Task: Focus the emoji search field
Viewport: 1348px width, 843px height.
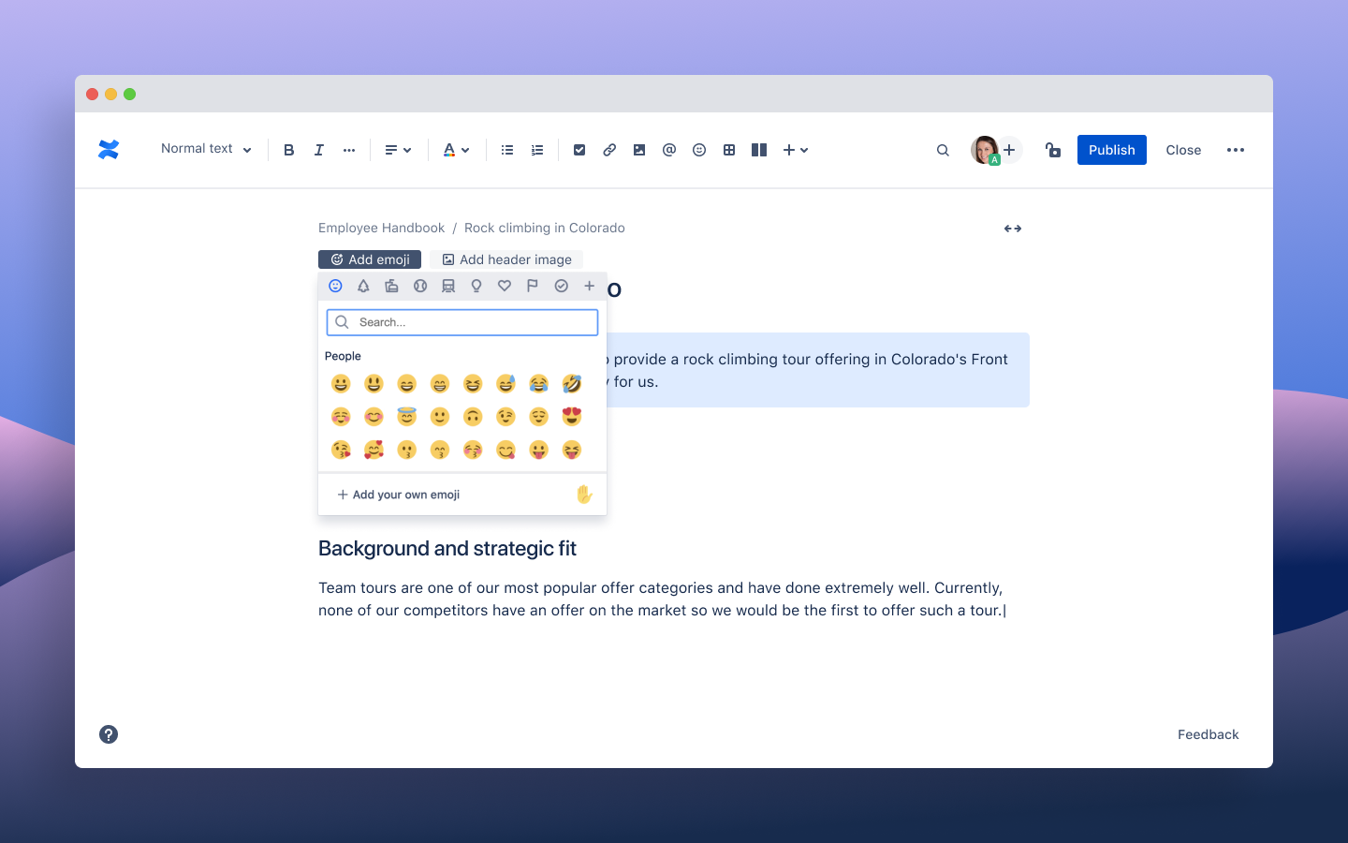Action: pyautogui.click(x=462, y=322)
